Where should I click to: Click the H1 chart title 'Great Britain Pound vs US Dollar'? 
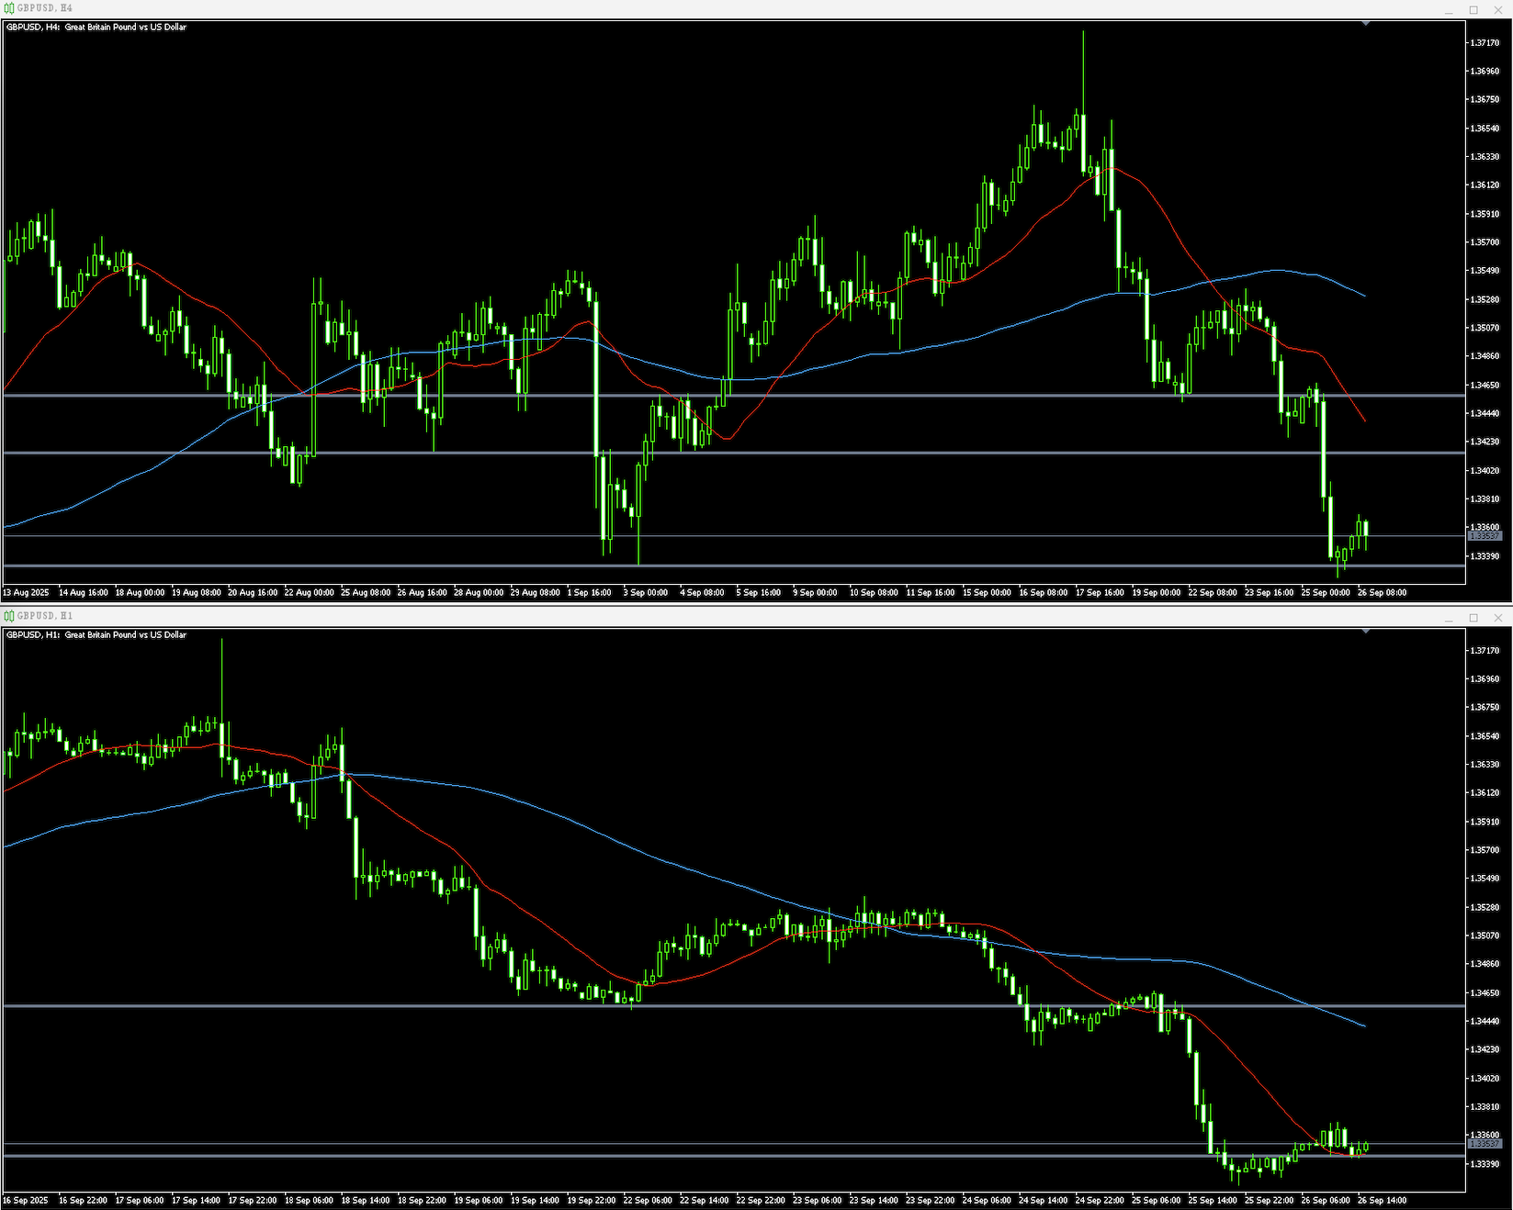coord(125,635)
